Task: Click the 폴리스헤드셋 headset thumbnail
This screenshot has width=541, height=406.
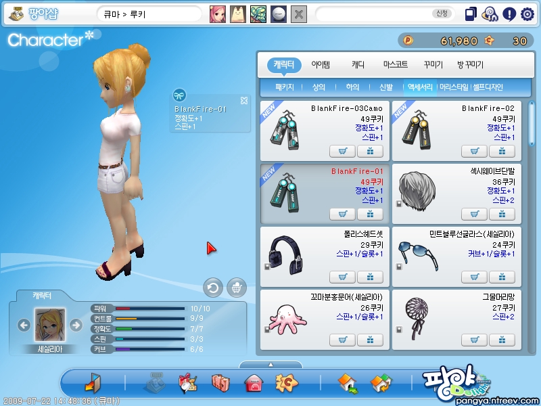Action: click(286, 256)
